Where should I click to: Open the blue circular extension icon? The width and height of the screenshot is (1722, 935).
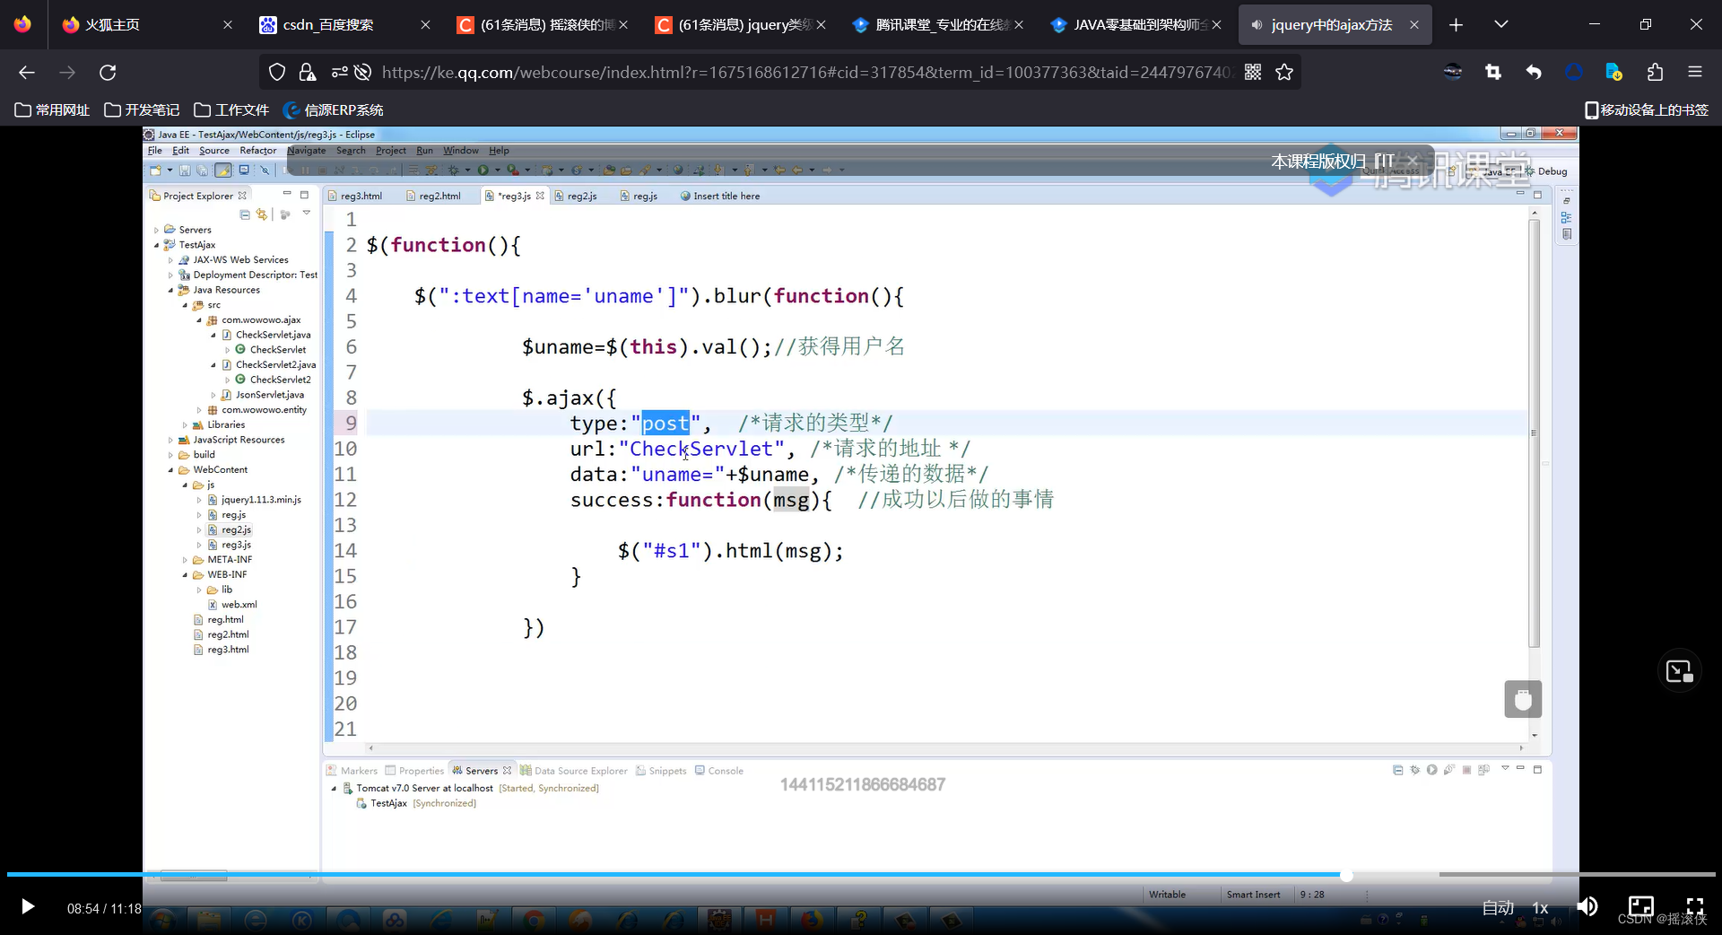1574,72
